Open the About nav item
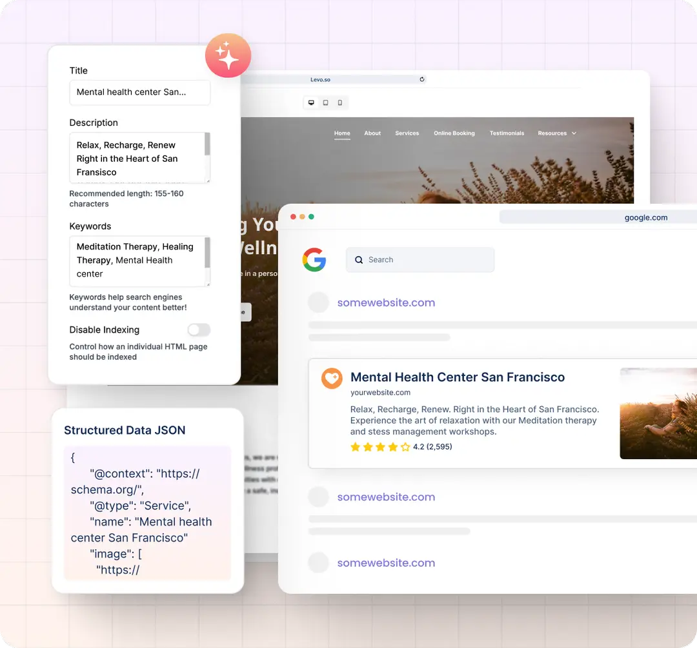This screenshot has width=697, height=648. [x=372, y=133]
